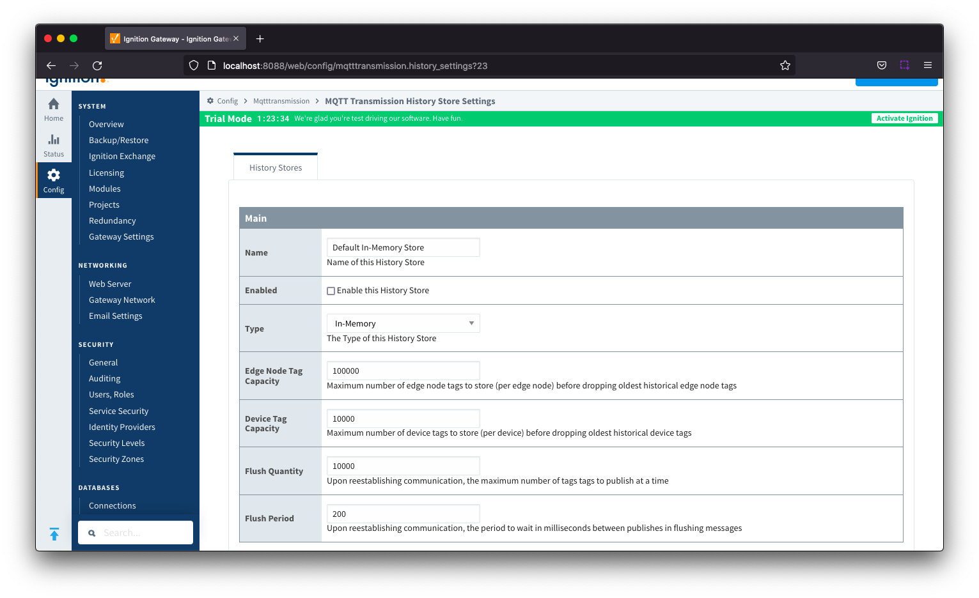Open the Type In-Memory dropdown
Viewport: 979px width, 598px height.
point(403,323)
